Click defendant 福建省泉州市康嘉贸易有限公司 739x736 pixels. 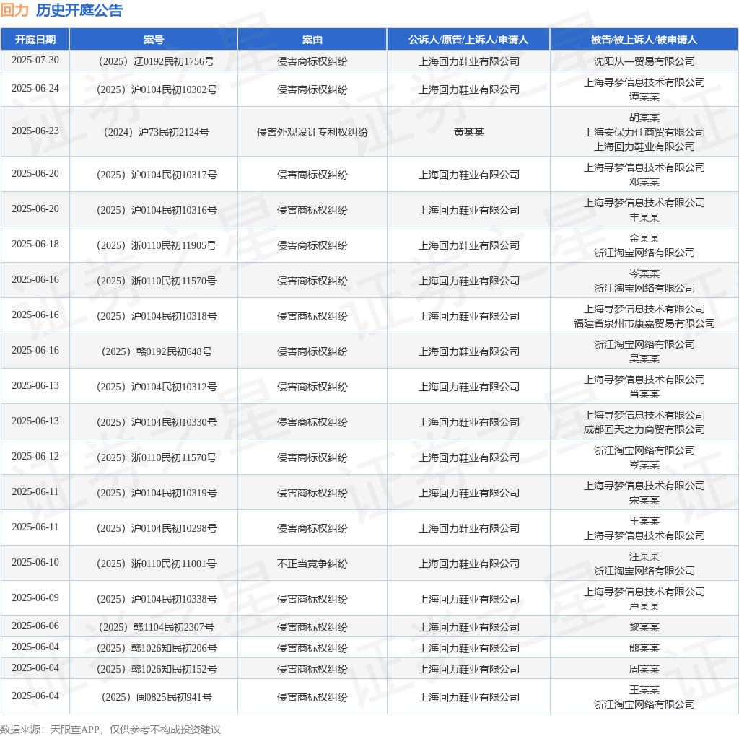(644, 323)
